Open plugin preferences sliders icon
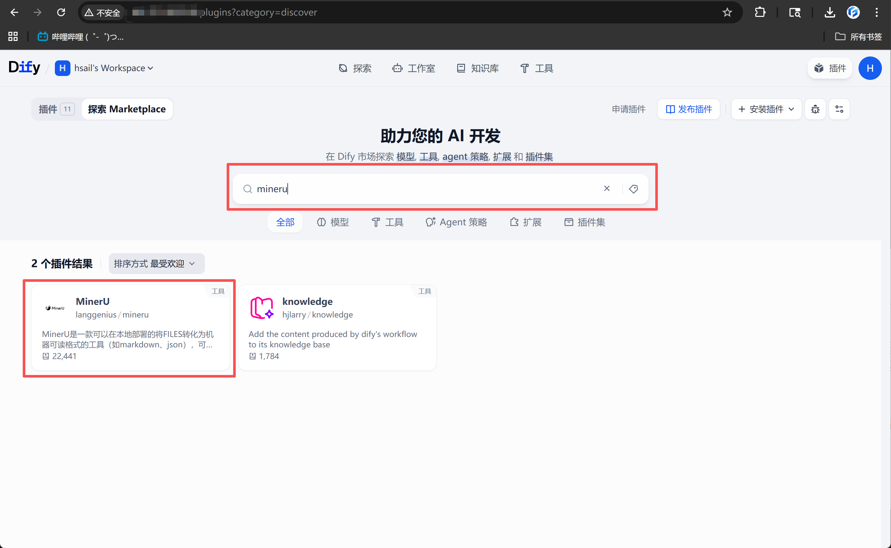Image resolution: width=891 pixels, height=548 pixels. (839, 109)
